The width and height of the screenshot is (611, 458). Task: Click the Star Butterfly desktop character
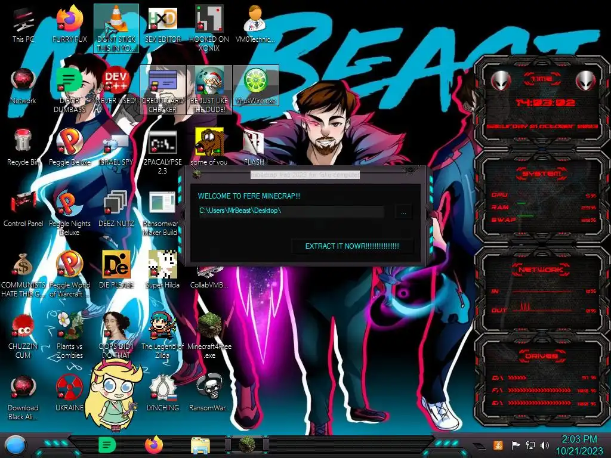coord(114,395)
